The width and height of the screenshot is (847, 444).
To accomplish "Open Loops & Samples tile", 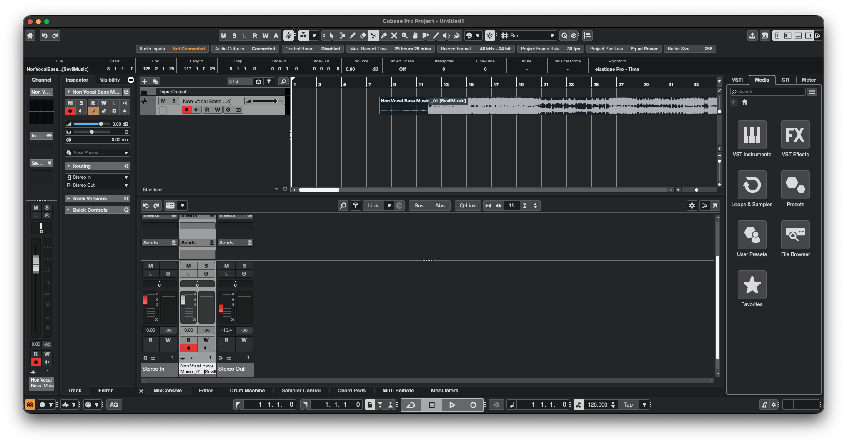I will pos(752,185).
